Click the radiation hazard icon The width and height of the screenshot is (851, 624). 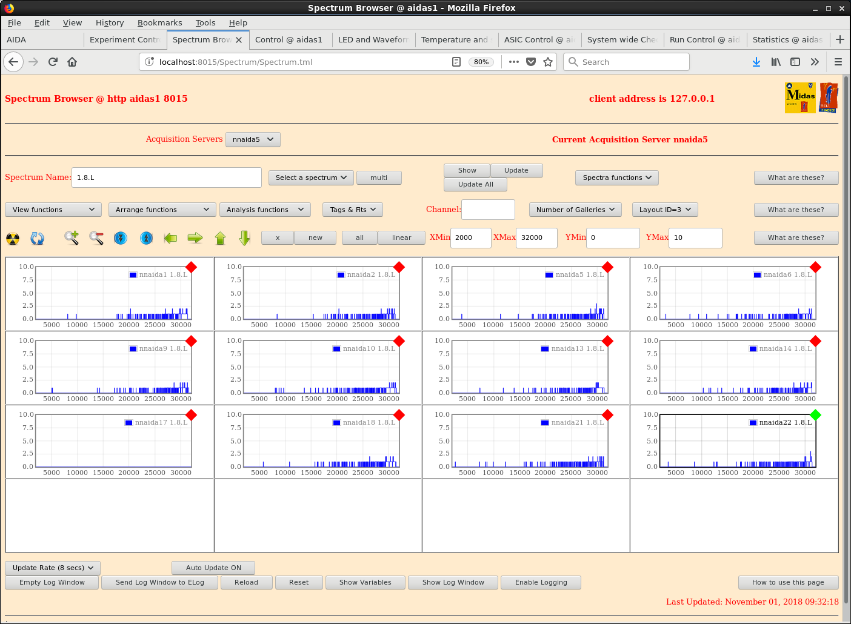tap(13, 238)
